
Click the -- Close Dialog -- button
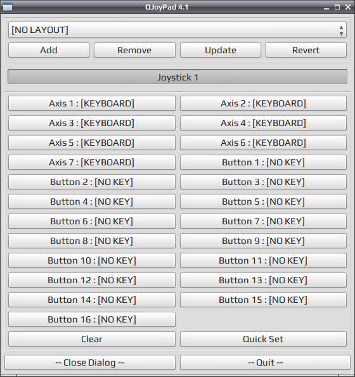(90, 362)
